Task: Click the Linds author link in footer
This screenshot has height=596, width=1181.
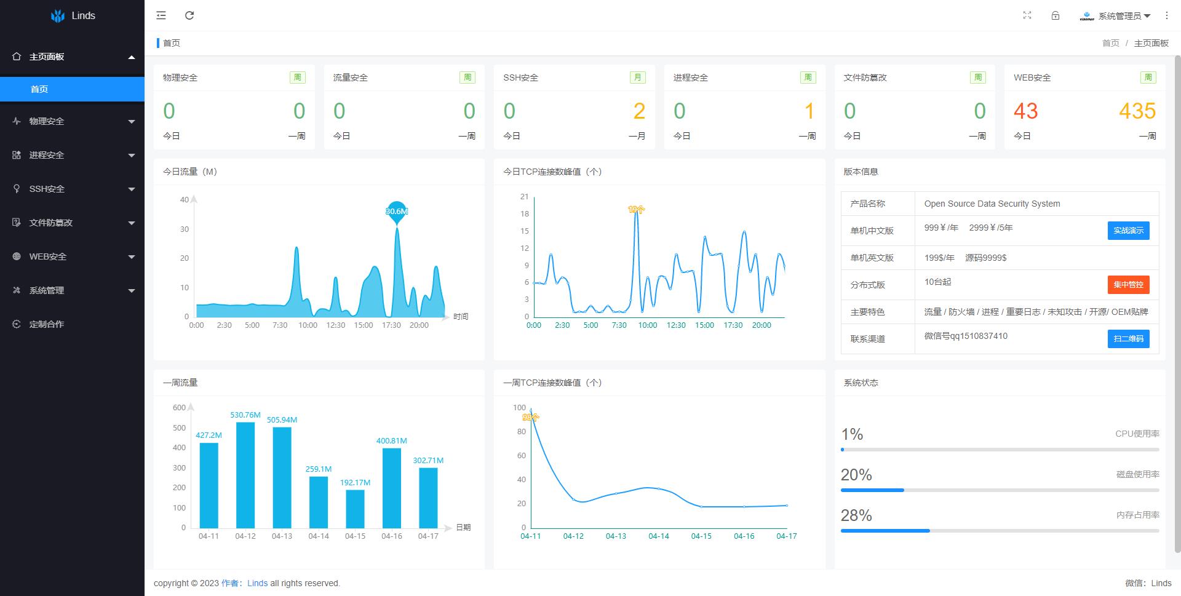Action: (x=257, y=583)
